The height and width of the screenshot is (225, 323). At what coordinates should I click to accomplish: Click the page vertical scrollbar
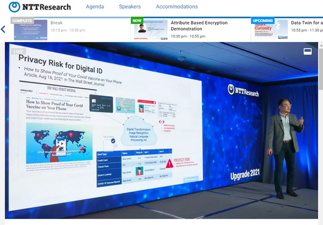(321, 69)
